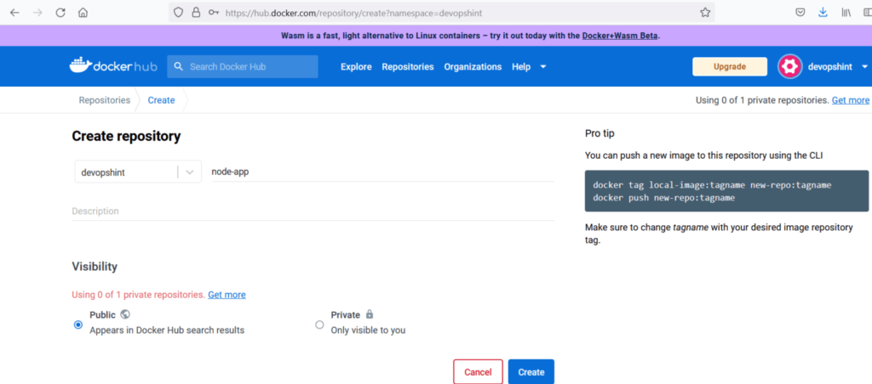The image size is (872, 384).
Task: Click the lock icon beside Private
Action: [370, 314]
